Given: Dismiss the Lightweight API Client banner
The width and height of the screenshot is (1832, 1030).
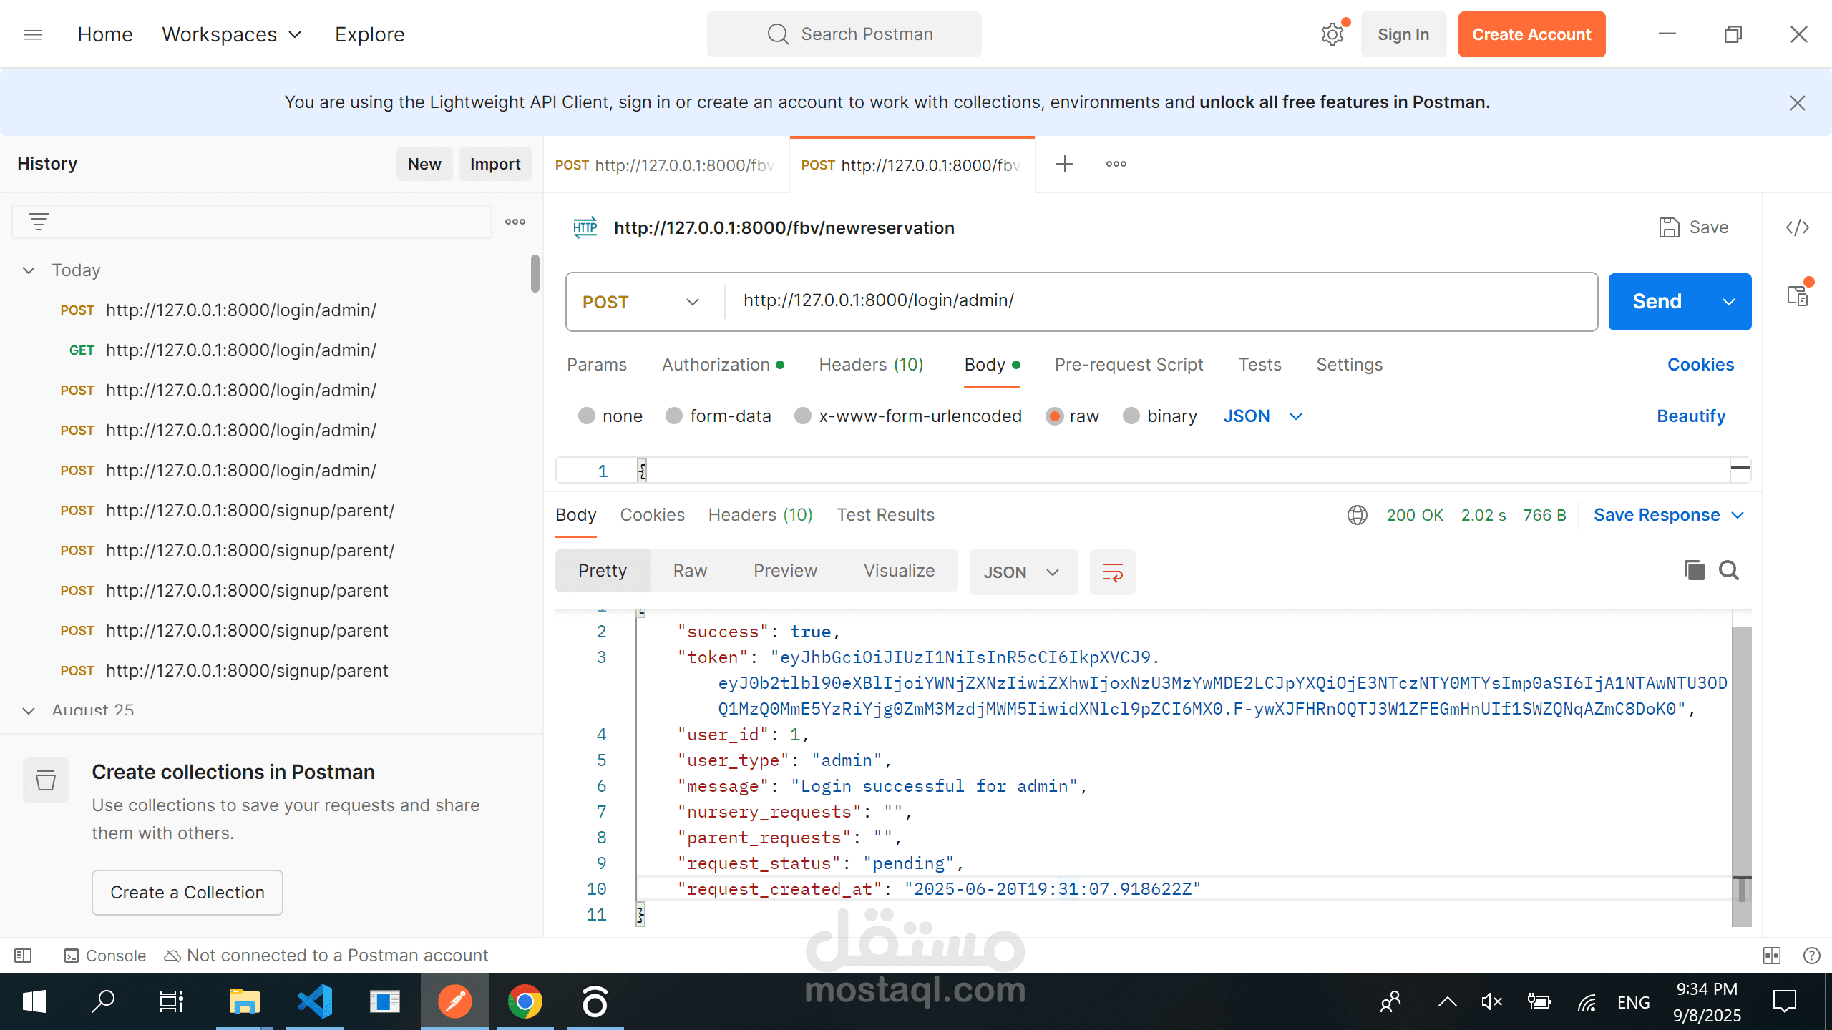Looking at the screenshot, I should (x=1798, y=103).
